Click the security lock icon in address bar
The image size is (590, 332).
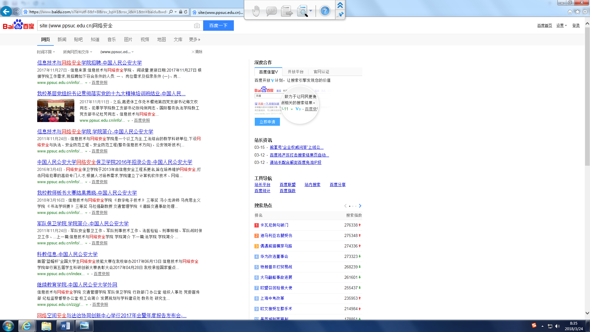[x=180, y=12]
